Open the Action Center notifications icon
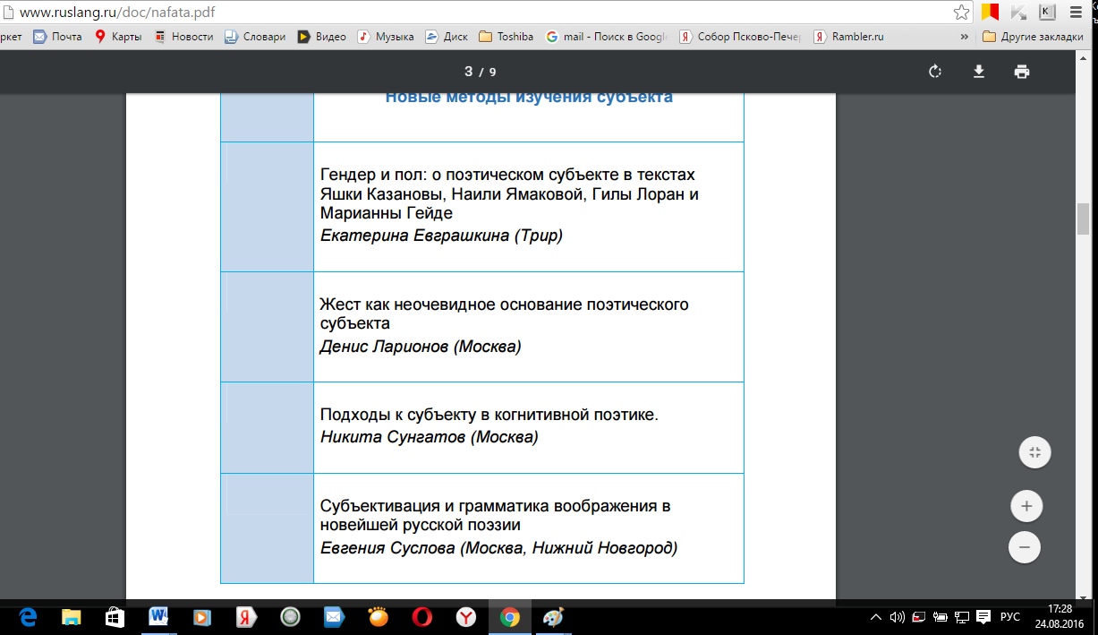The height and width of the screenshot is (635, 1098). click(x=983, y=617)
